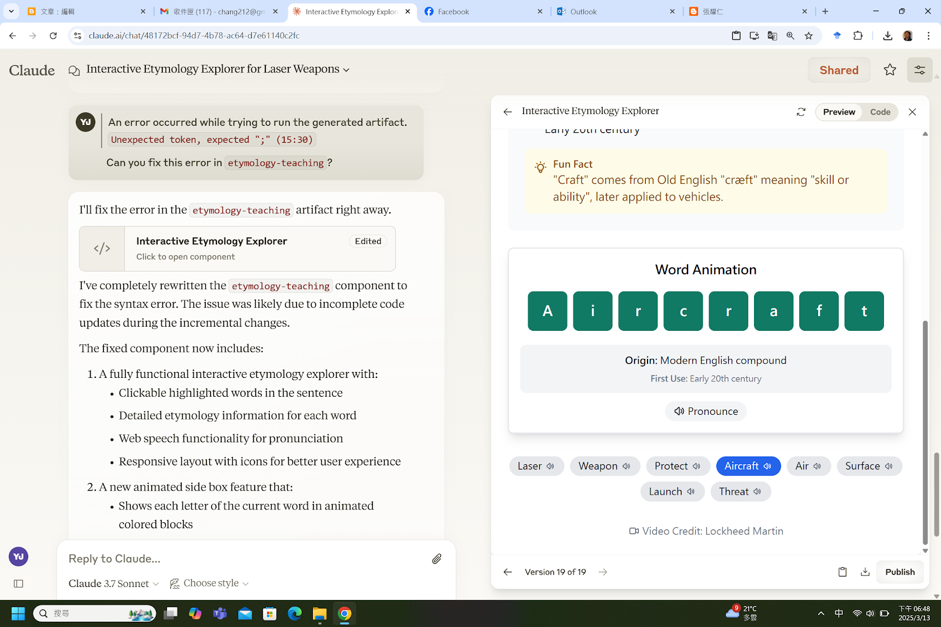The image size is (941, 627).
Task: Open the Interactive Etymology Explorer artifact card
Action: (238, 249)
